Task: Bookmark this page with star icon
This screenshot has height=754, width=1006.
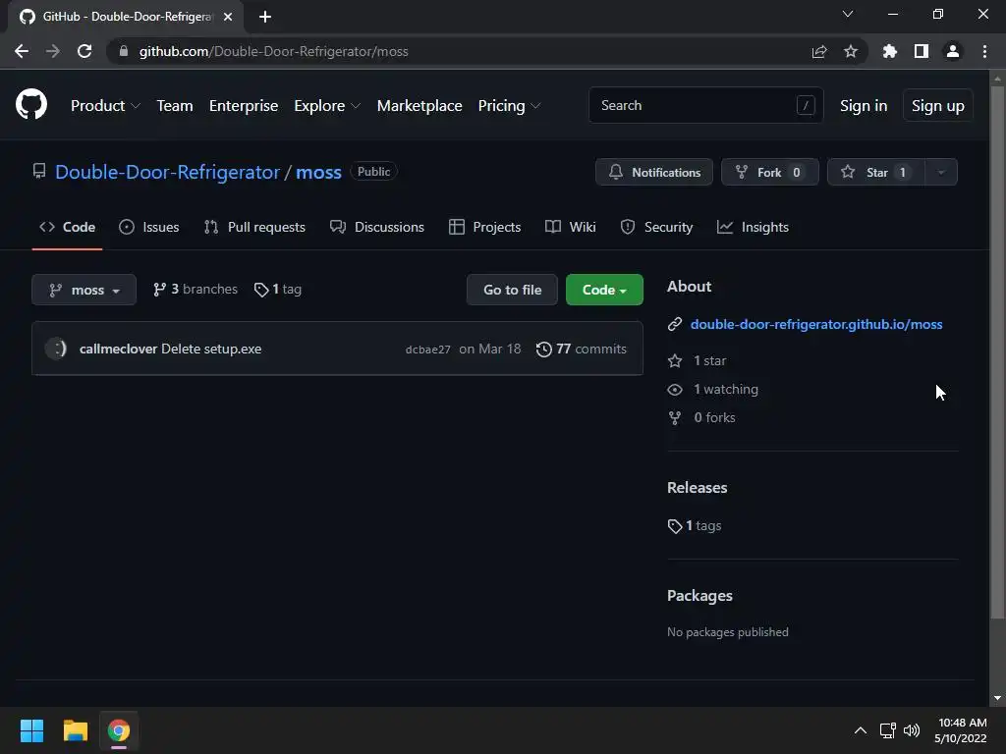Action: pos(851,51)
